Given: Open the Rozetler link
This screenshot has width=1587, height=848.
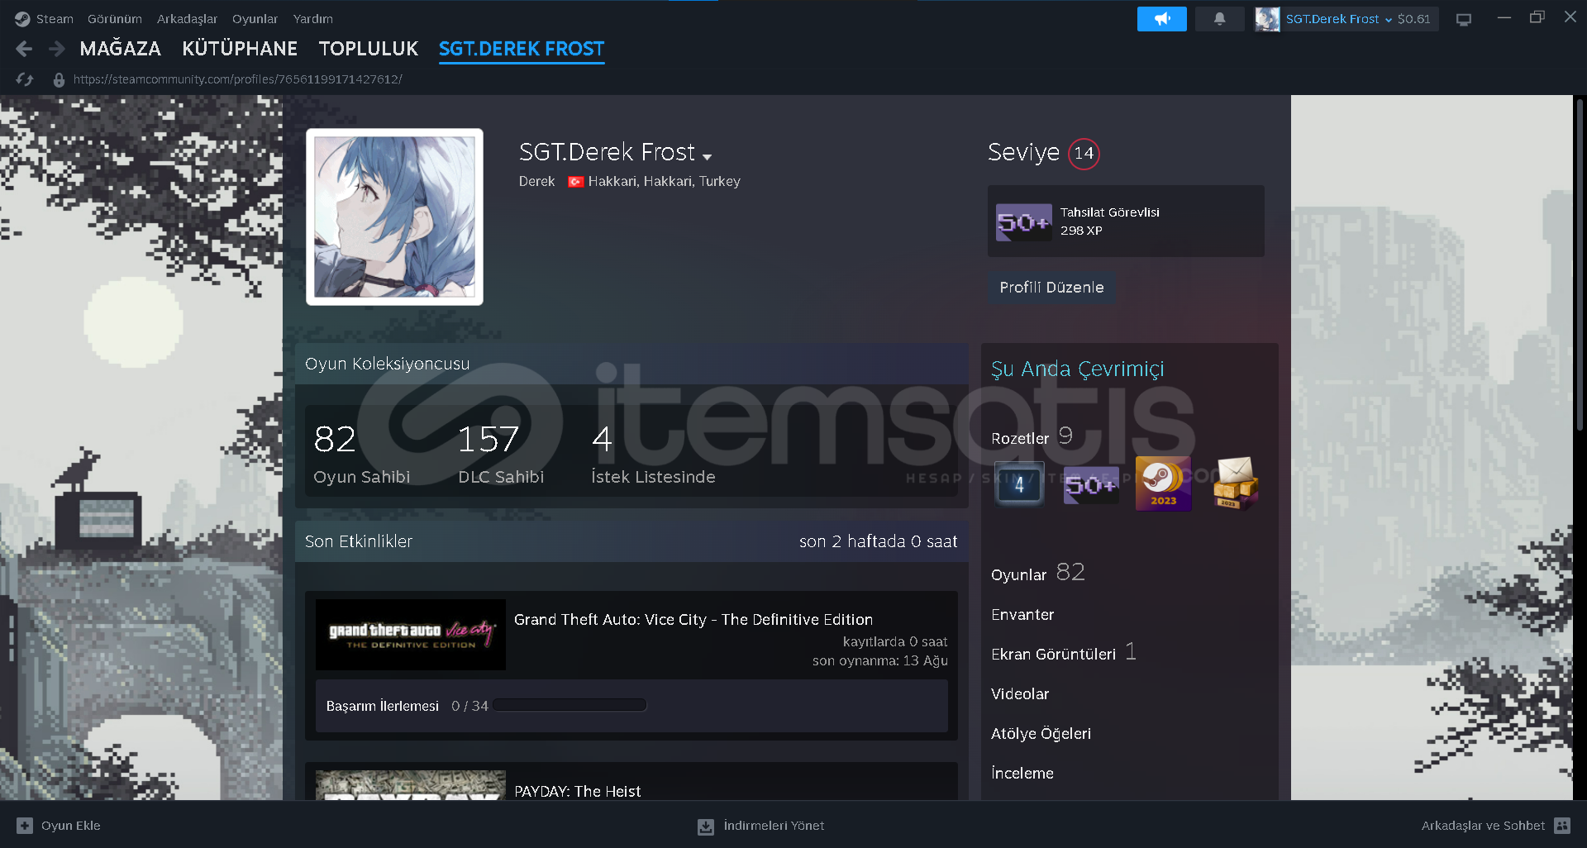Looking at the screenshot, I should [x=1020, y=439].
